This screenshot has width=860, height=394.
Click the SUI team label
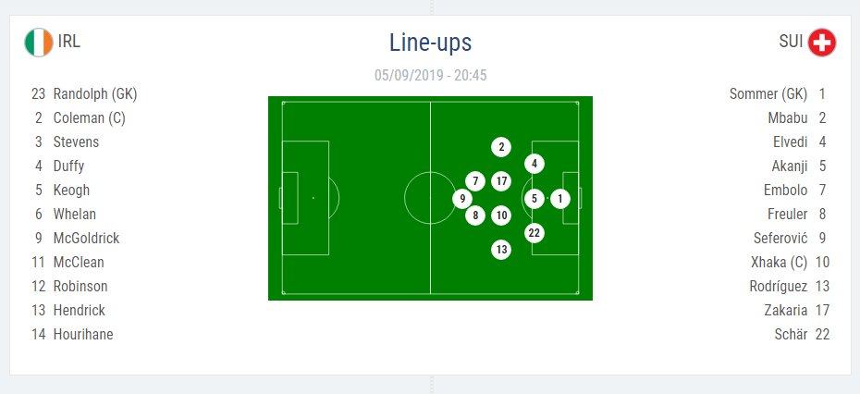point(791,42)
